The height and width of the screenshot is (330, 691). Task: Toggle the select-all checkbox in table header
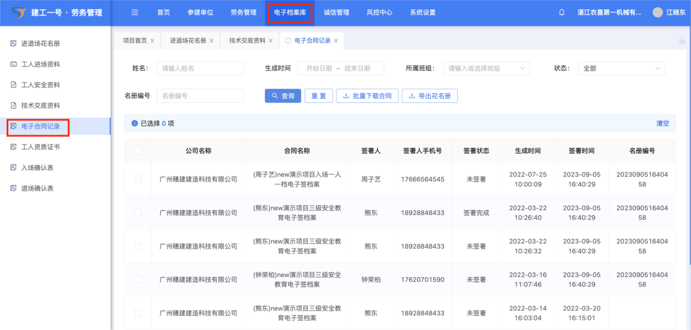pos(138,151)
